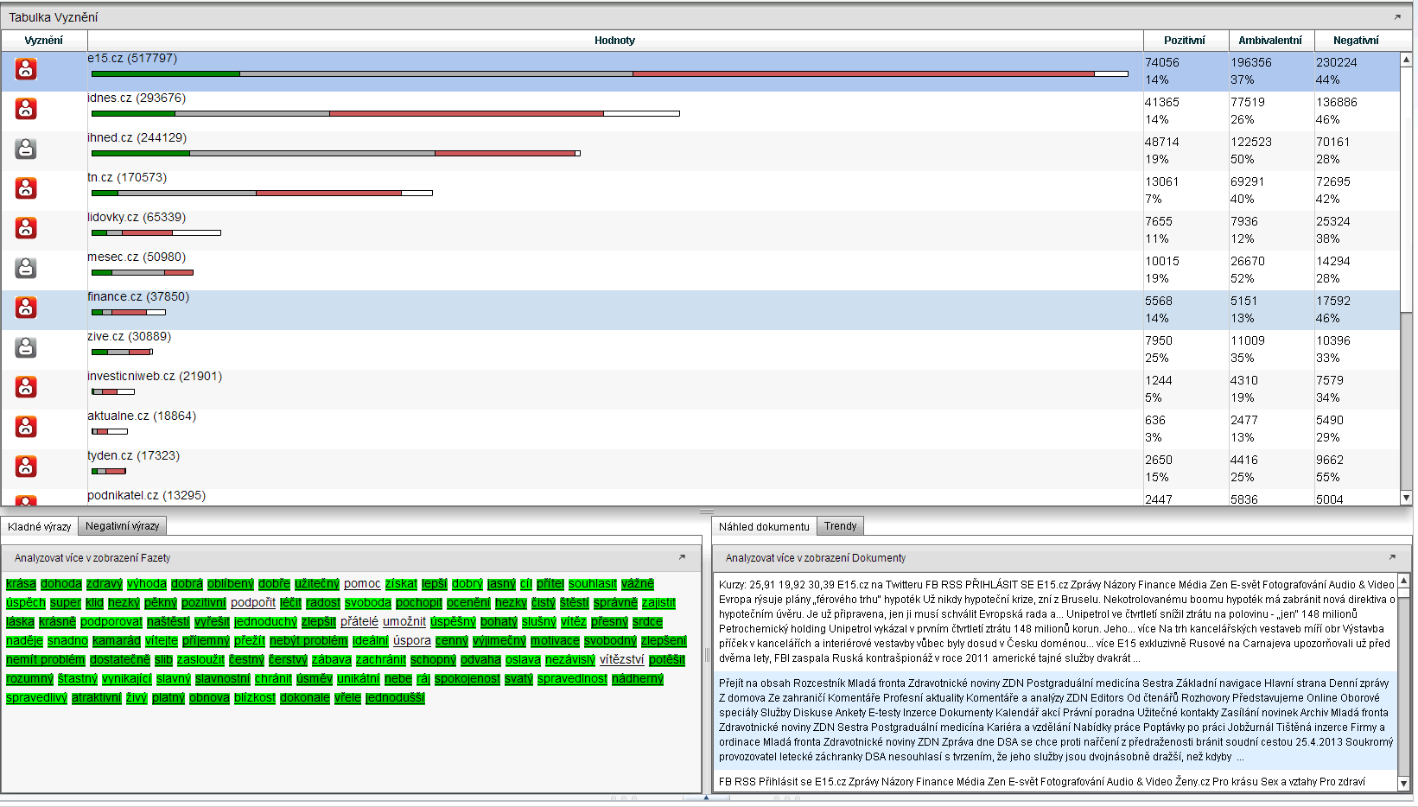Select the row label finance.cz (37850)
Viewport: 1418px width, 807px height.
(138, 297)
